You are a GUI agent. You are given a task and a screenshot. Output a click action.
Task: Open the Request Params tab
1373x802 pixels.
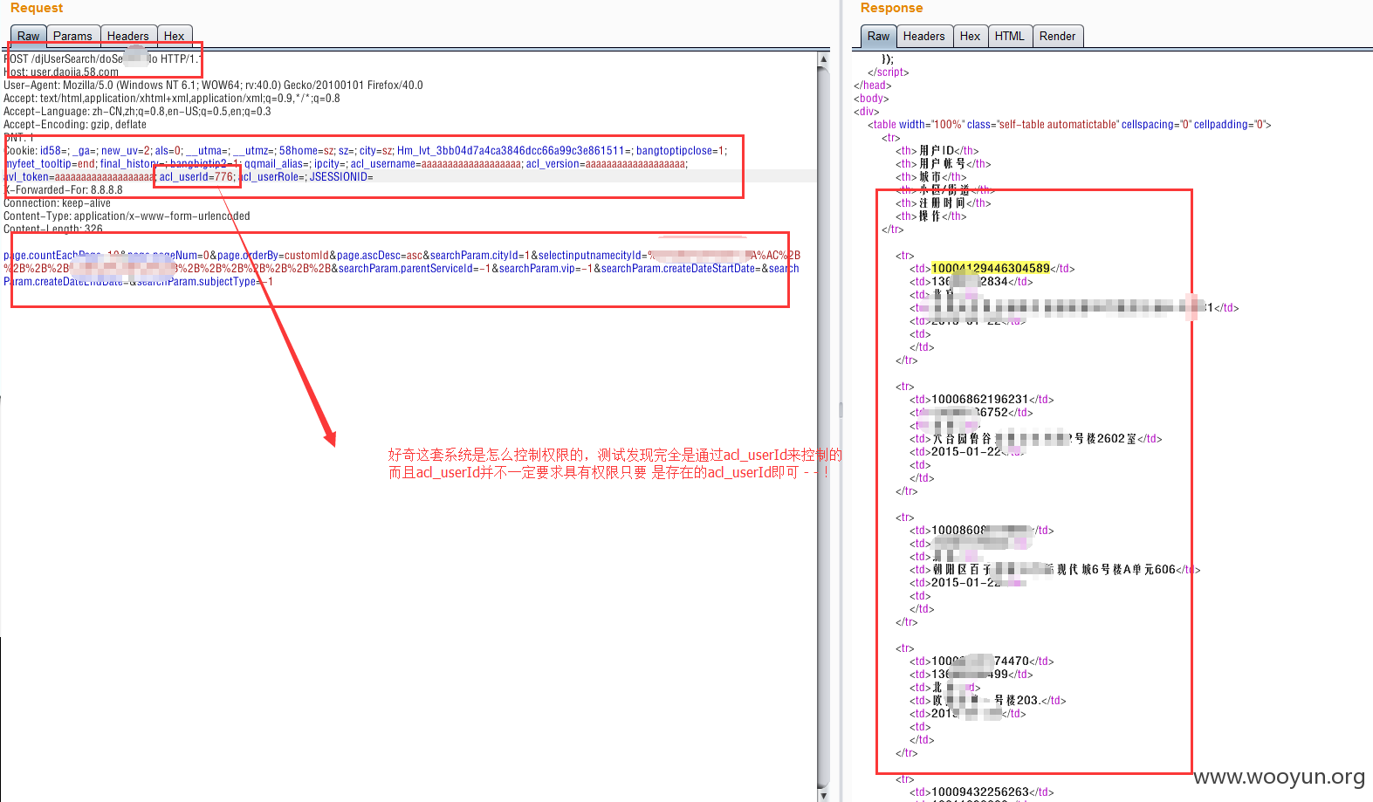click(72, 36)
